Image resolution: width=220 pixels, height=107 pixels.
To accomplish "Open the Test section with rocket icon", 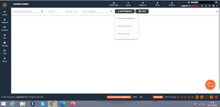I will [5, 36].
